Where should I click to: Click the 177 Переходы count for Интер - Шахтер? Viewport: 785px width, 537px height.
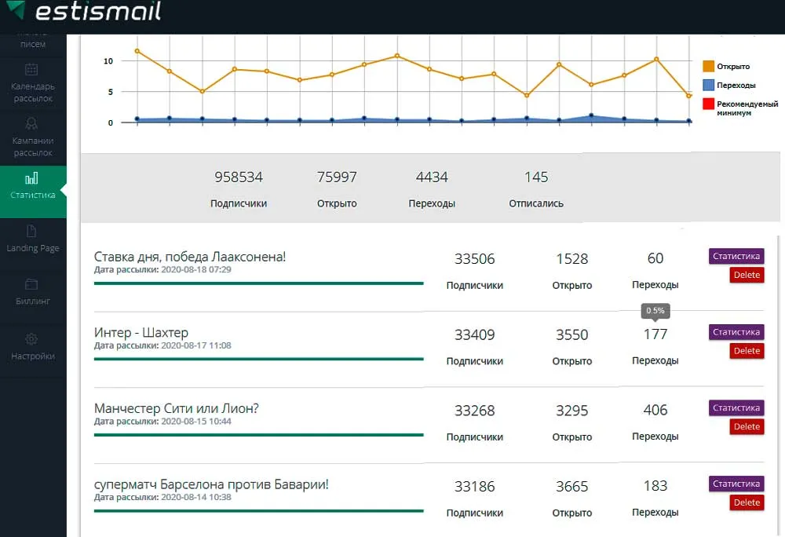pyautogui.click(x=655, y=334)
